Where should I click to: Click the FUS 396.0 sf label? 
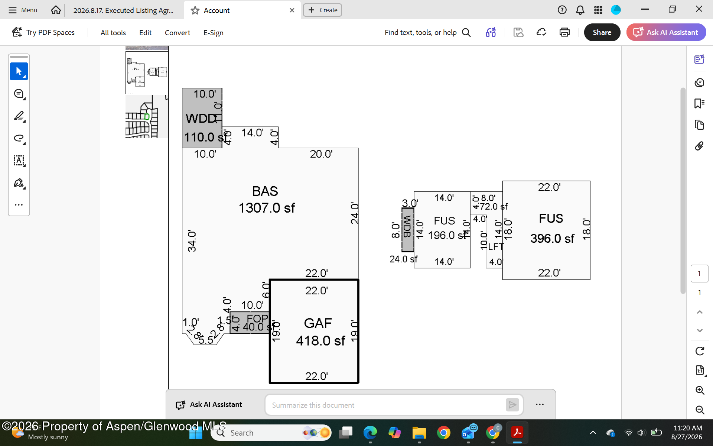point(552,228)
